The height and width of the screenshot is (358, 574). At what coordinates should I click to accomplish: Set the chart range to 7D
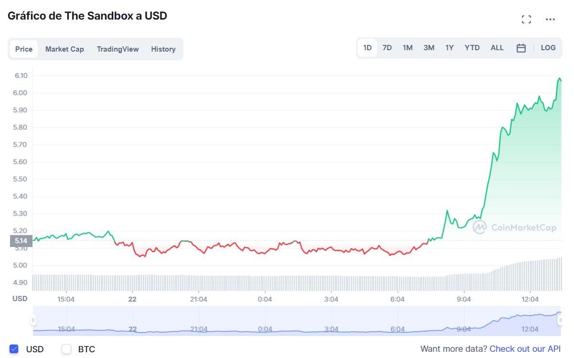387,48
